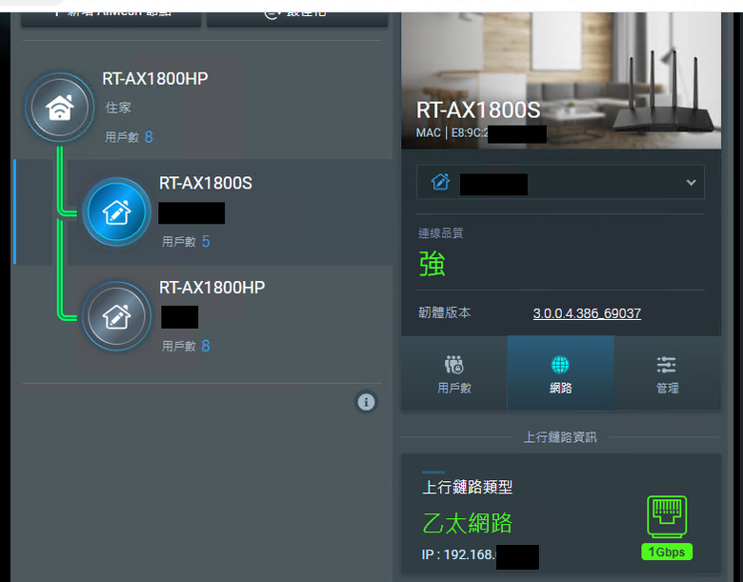Click the uplink IP address 192.168 text

click(458, 554)
